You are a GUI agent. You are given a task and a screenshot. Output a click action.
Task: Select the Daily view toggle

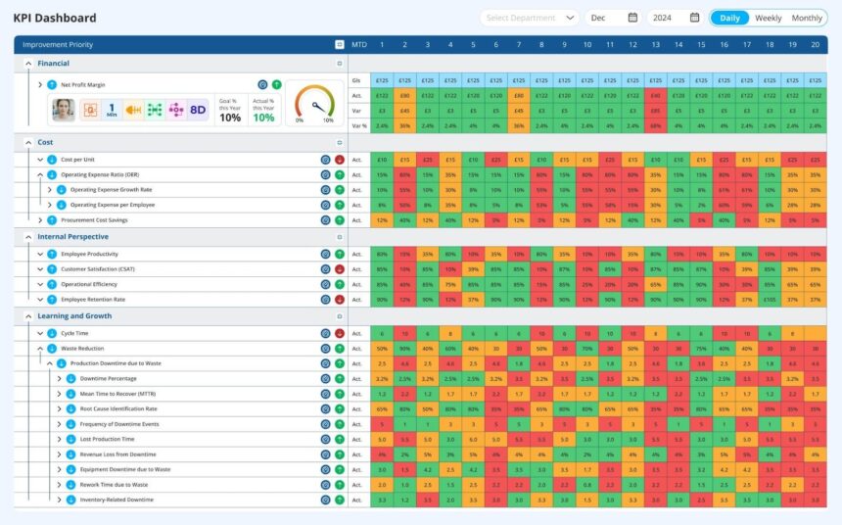tap(730, 18)
